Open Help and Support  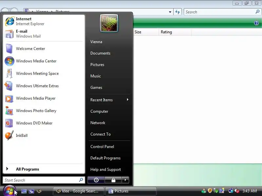point(105,170)
